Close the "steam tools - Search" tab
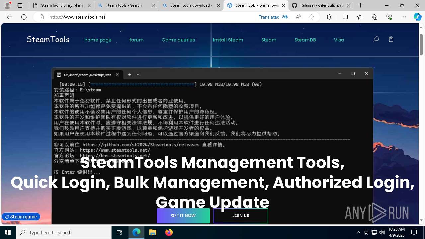425x239 pixels. (154, 5)
